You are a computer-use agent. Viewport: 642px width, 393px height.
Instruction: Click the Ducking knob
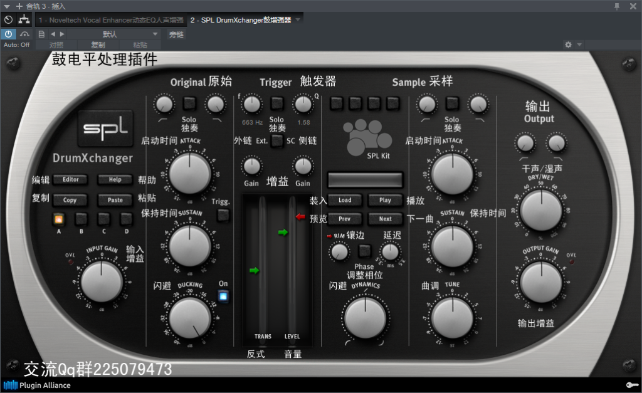pyautogui.click(x=189, y=318)
